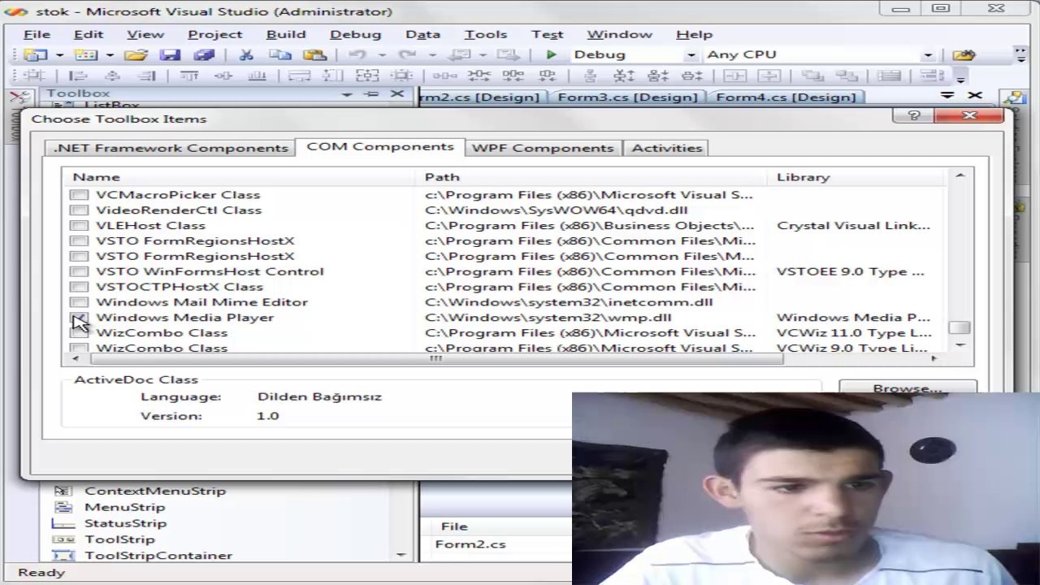The image size is (1040, 585).
Task: Toggle Toolbox auto-hide pin icon
Action: tap(372, 94)
